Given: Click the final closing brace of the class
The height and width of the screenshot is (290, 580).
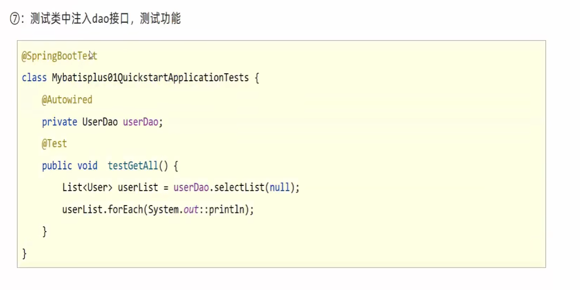Looking at the screenshot, I should [x=24, y=253].
